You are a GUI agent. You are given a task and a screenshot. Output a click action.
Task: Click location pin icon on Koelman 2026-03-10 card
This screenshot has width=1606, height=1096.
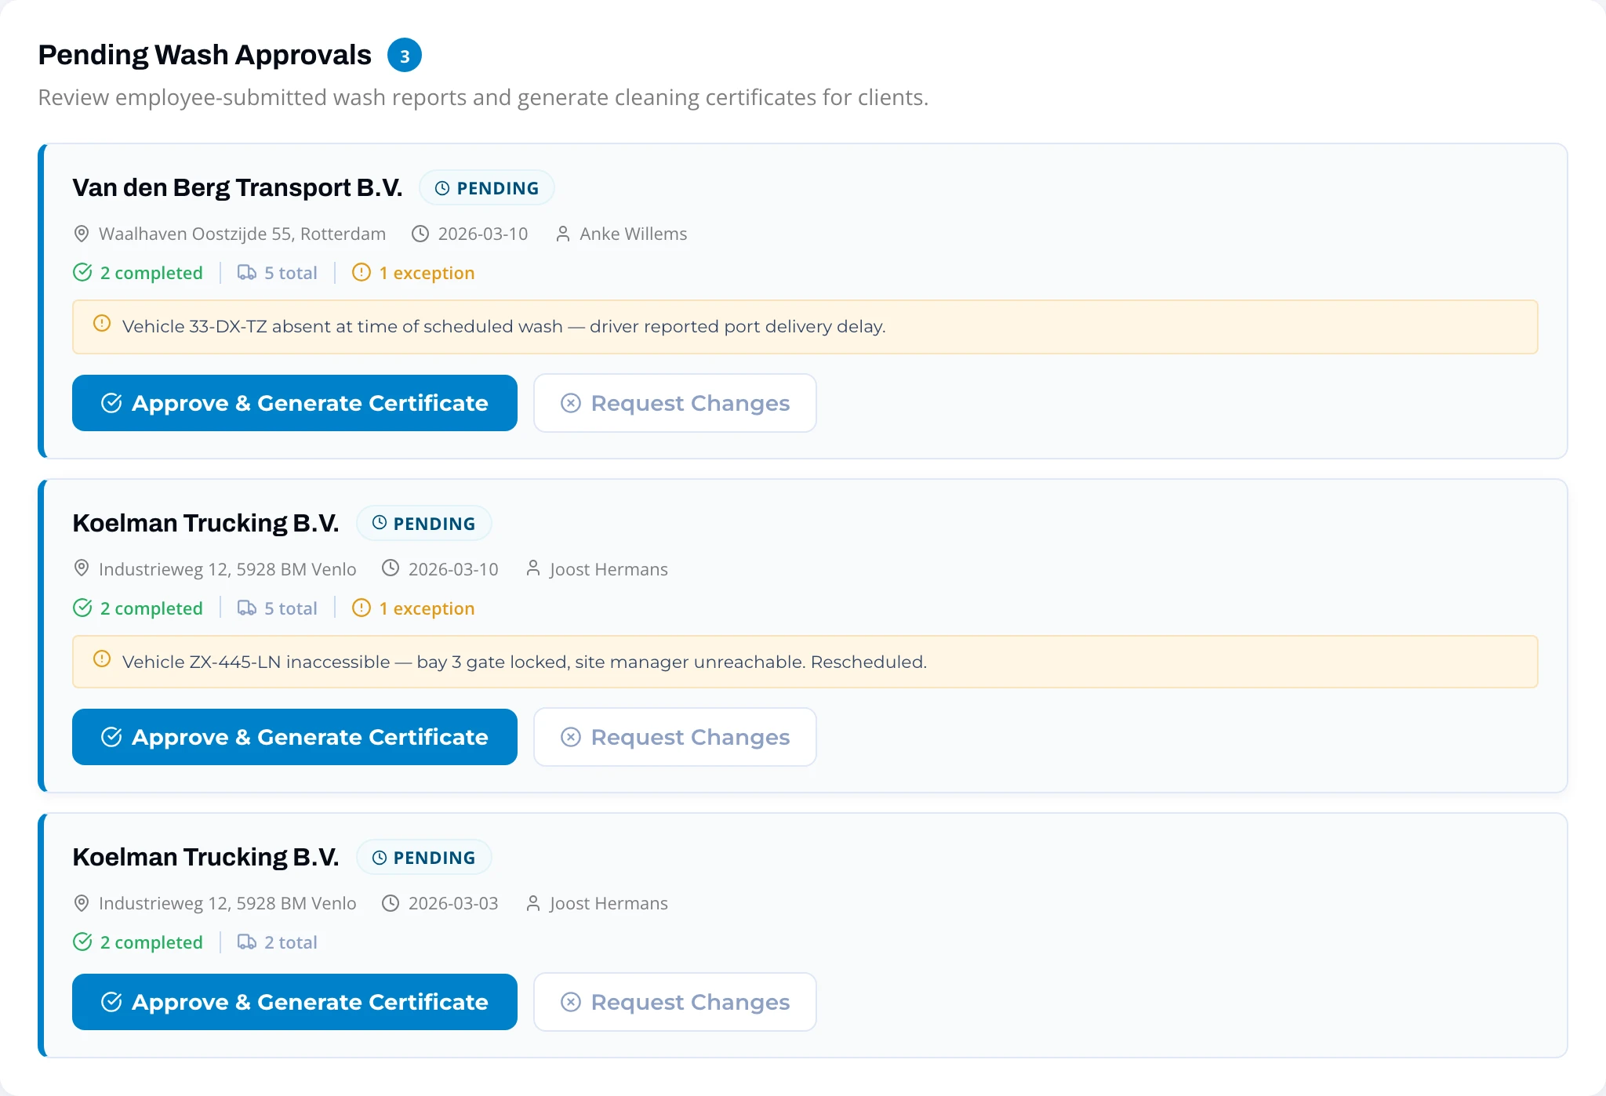pyautogui.click(x=82, y=568)
